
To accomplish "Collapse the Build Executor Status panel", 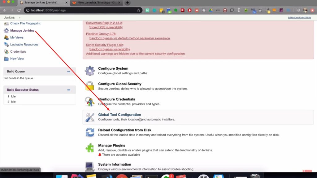I will (69, 90).
